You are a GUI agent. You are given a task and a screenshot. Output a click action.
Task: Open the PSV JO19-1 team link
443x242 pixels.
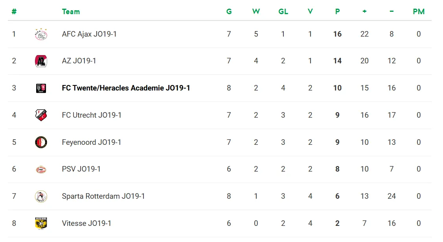pyautogui.click(x=81, y=169)
